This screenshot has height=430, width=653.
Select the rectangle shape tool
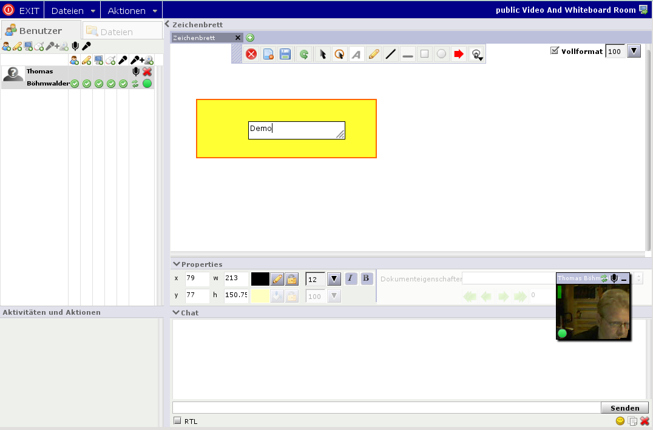[425, 55]
